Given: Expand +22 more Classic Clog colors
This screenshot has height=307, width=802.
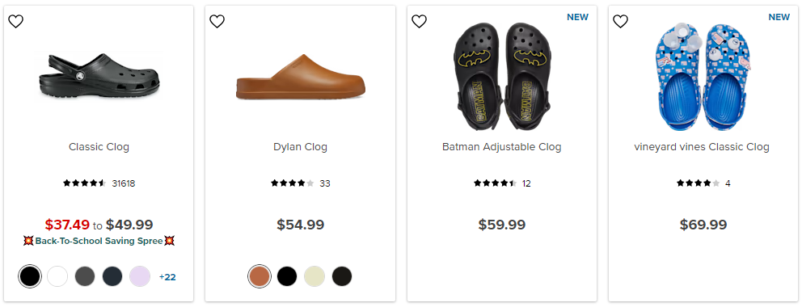Looking at the screenshot, I should tap(167, 277).
